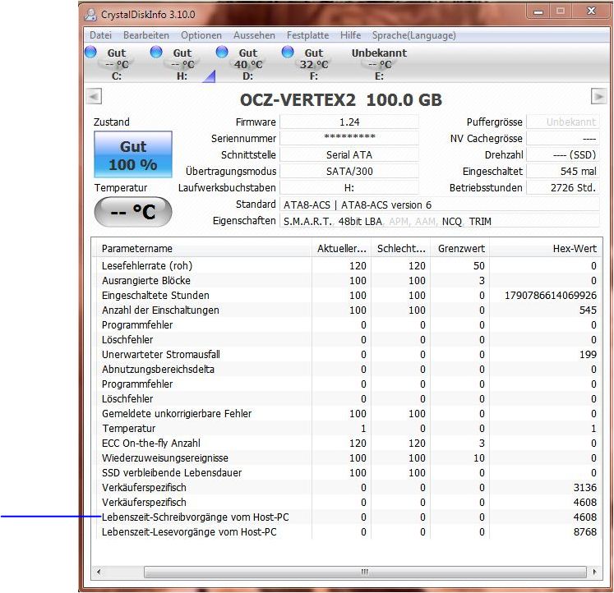Select Gemeldete unkorrigierbare Fehler row
The height and width of the screenshot is (593, 614).
point(347,413)
